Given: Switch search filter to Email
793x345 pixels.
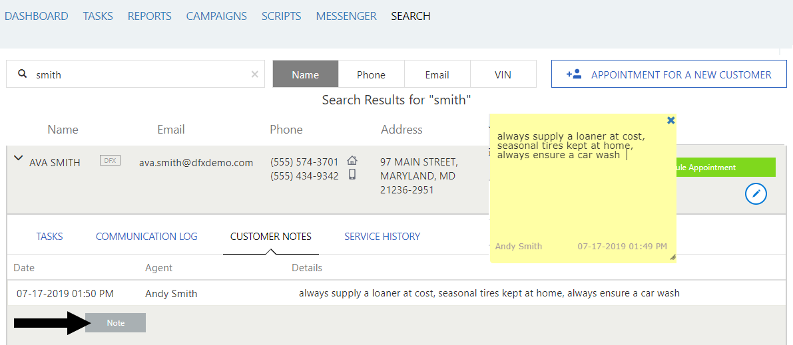Looking at the screenshot, I should point(437,74).
